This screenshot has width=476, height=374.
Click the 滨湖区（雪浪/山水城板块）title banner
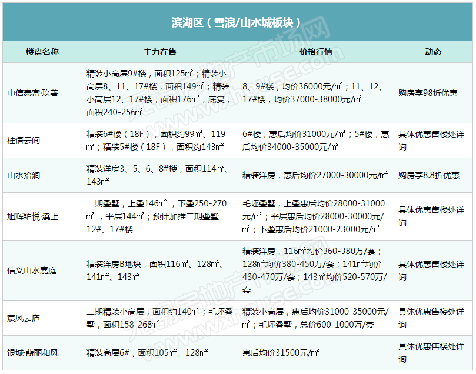[x=238, y=22]
